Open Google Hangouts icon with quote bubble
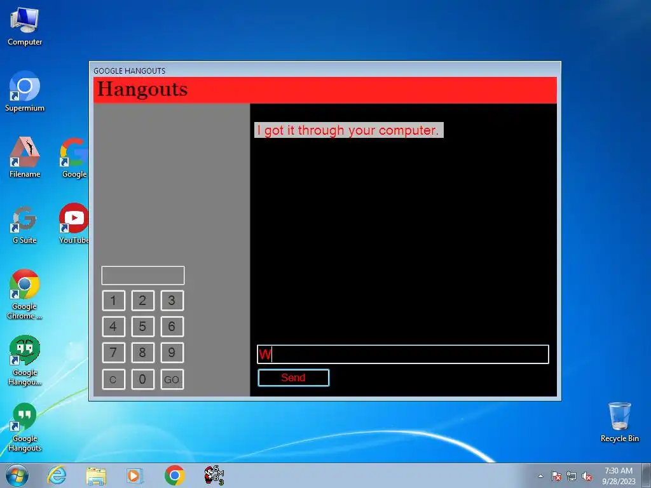Image resolution: width=651 pixels, height=488 pixels. [x=25, y=426]
